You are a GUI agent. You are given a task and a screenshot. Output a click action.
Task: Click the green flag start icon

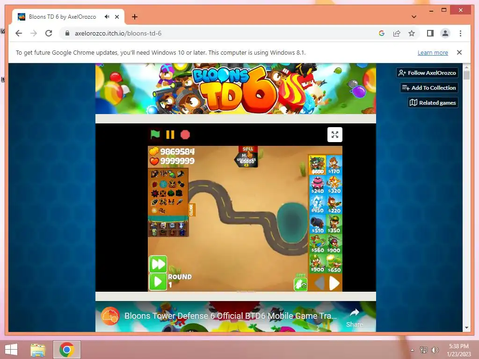155,134
